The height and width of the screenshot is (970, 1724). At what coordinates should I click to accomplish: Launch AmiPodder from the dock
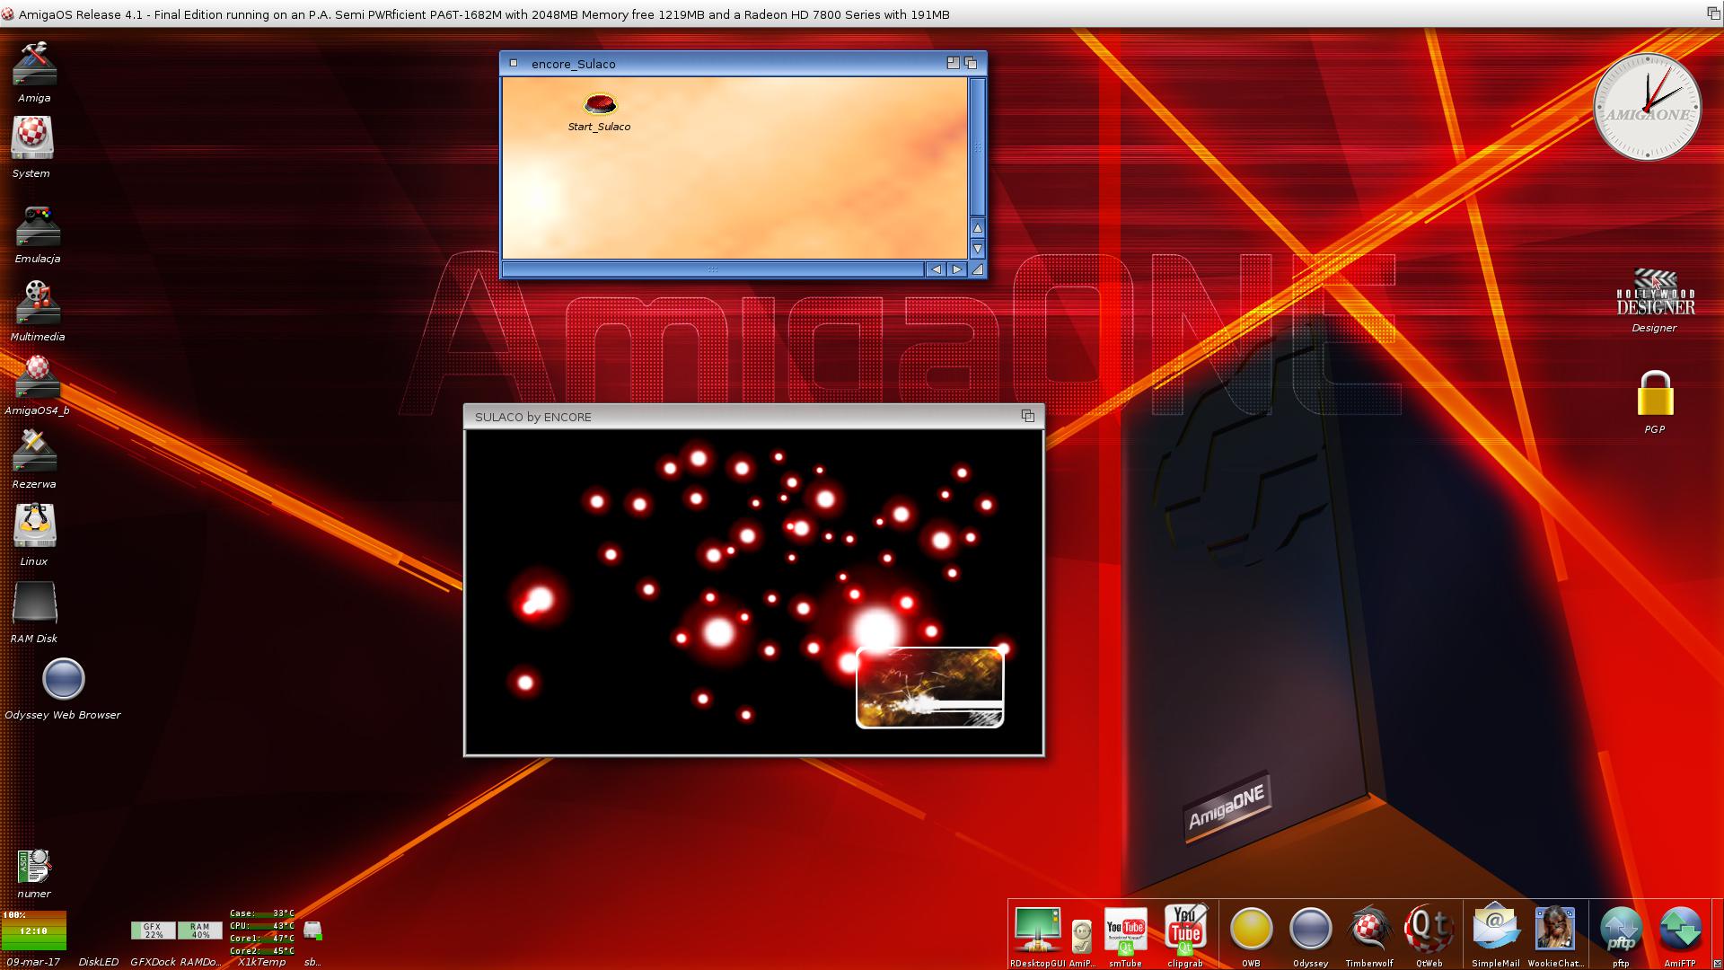[x=1082, y=937]
